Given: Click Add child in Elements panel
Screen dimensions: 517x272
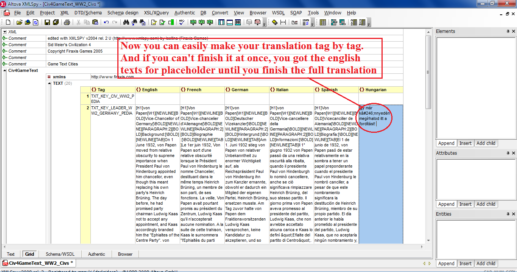Looking at the screenshot, I should point(486,143).
